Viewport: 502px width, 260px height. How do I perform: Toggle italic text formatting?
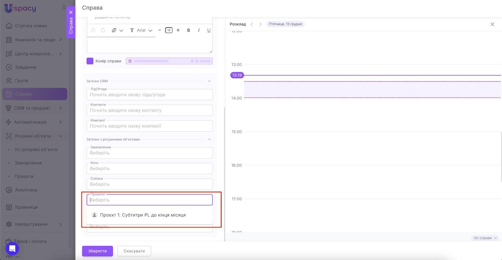pos(199,30)
